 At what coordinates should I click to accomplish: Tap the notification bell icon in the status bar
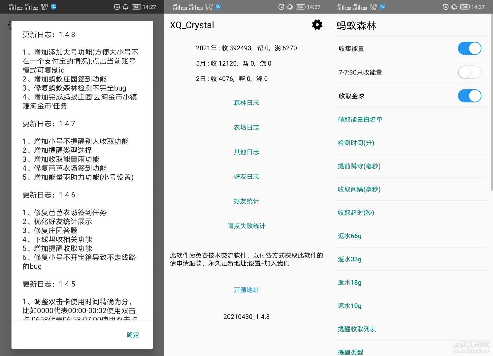tap(125, 7)
